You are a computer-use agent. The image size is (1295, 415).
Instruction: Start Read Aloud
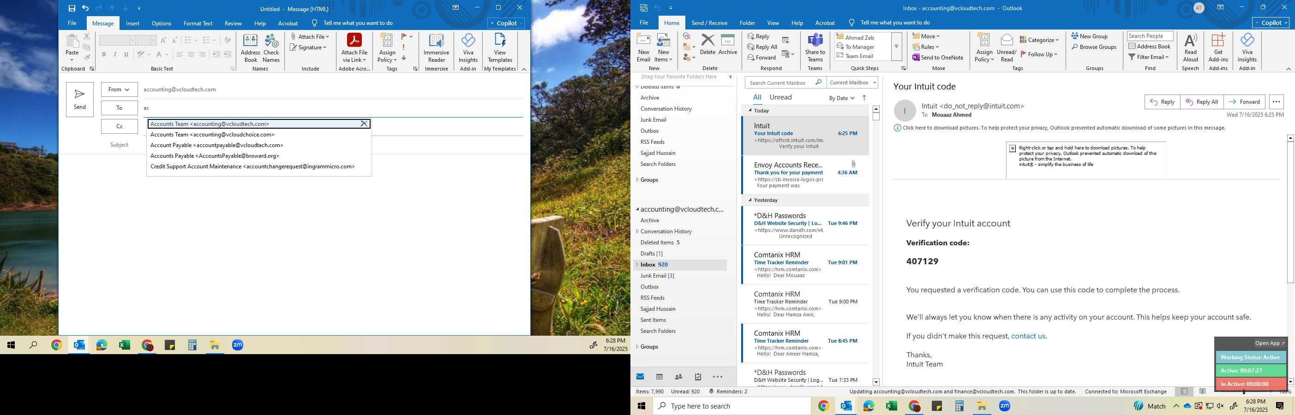click(x=1190, y=48)
